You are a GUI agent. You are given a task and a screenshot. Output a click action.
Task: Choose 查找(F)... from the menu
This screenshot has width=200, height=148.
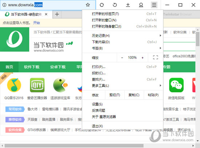(x=123, y=79)
